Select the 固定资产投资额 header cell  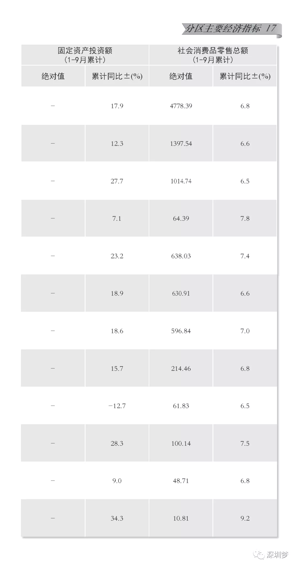(x=85, y=55)
